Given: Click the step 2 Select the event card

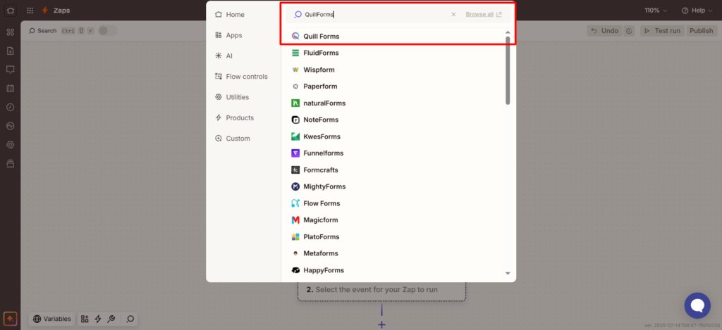Looking at the screenshot, I should [x=381, y=290].
